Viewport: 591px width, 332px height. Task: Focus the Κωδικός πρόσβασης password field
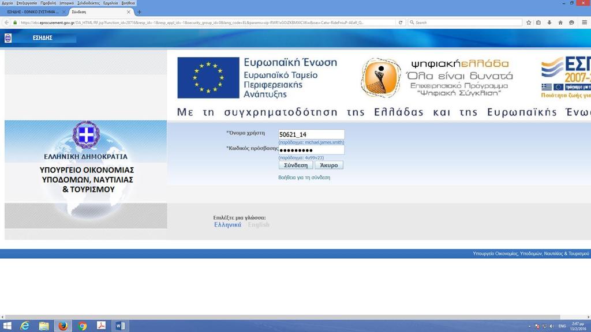[311, 150]
